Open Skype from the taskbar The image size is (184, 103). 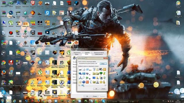point(103,101)
